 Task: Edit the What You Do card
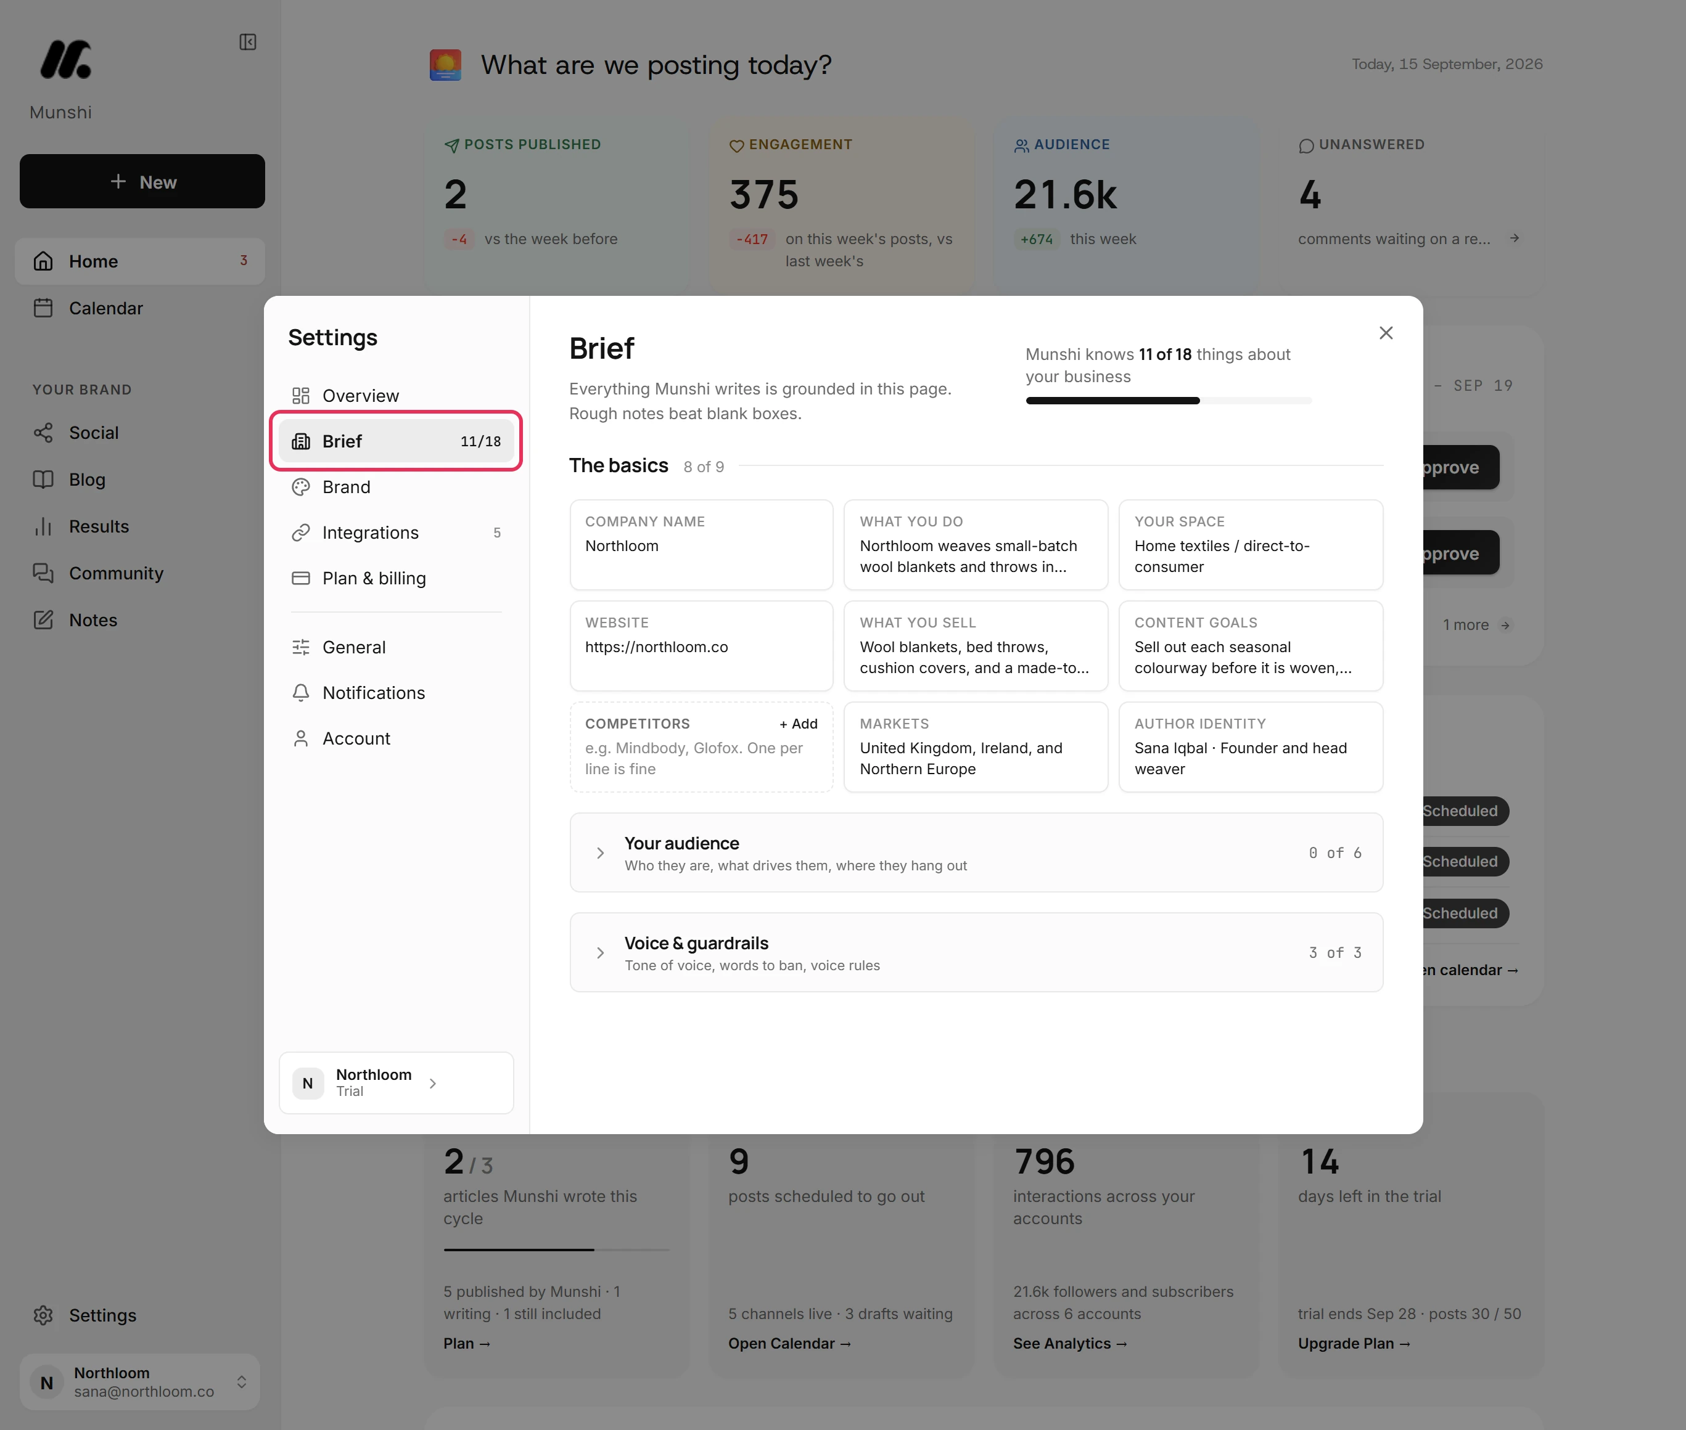[x=976, y=545]
